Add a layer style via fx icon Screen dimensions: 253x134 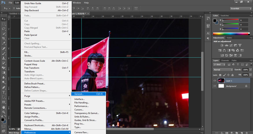222,133
